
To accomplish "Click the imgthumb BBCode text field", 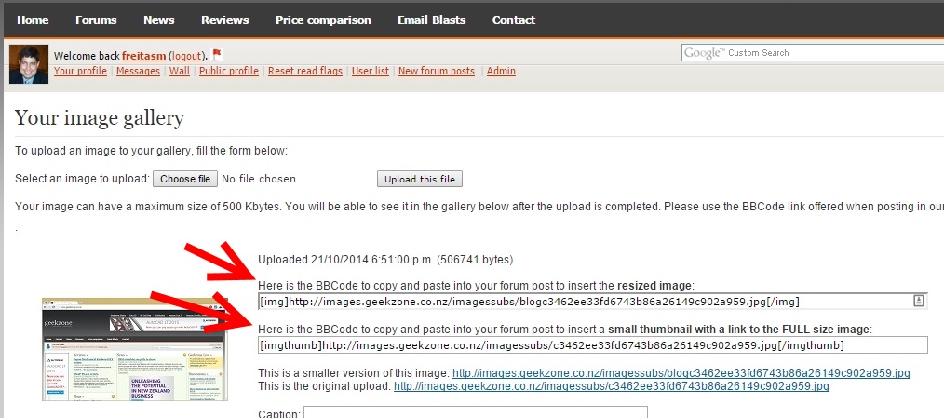I will point(592,345).
